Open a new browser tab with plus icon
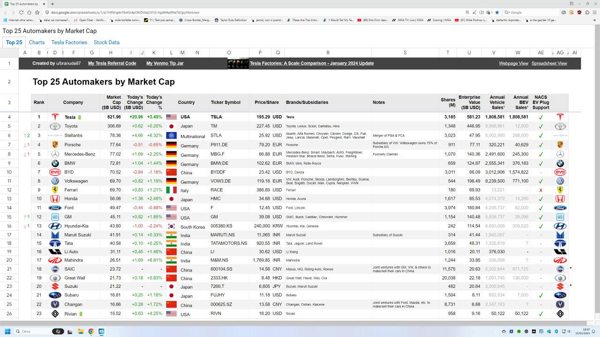Viewport: 600px width, 337px height. point(52,4)
